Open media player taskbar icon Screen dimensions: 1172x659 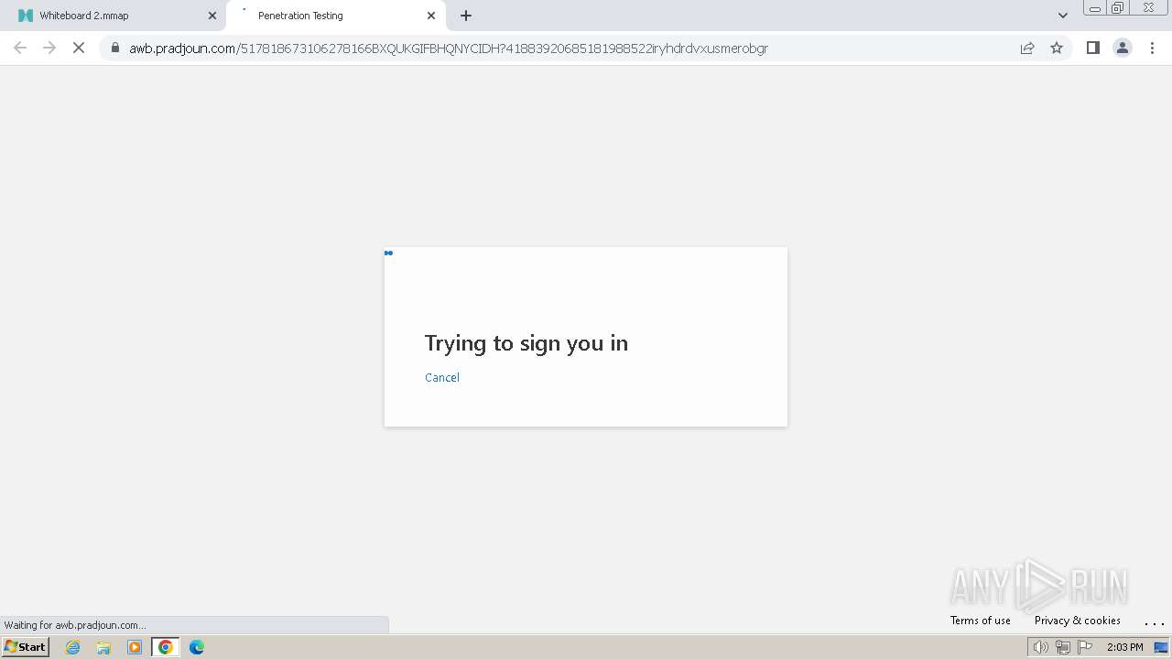click(x=135, y=647)
